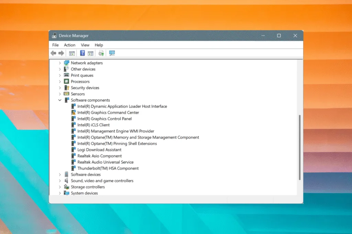Click the Software devices category icon

point(66,174)
